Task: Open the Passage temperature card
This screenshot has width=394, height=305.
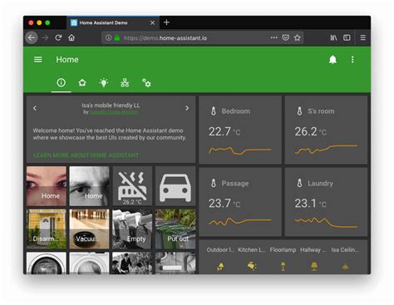Action: click(x=240, y=202)
